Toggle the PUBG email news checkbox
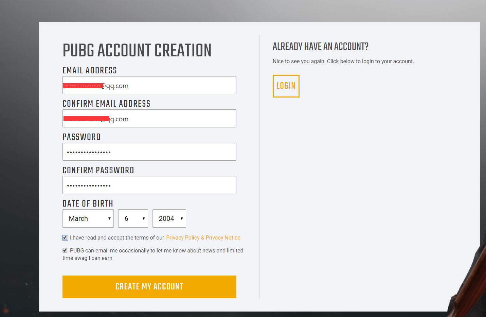This screenshot has height=317, width=486. (65, 250)
